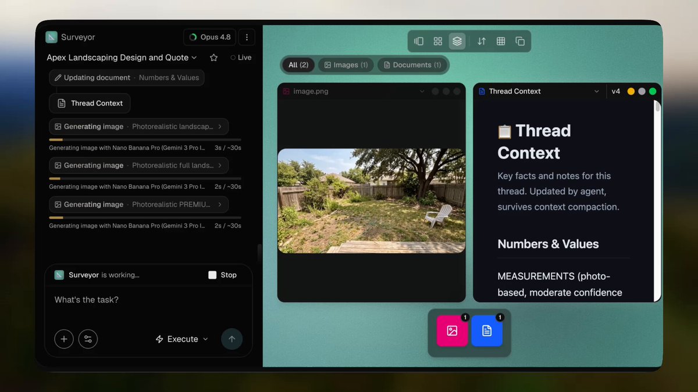The height and width of the screenshot is (392, 698).
Task: Open the pink image dock icon
Action: (x=452, y=330)
